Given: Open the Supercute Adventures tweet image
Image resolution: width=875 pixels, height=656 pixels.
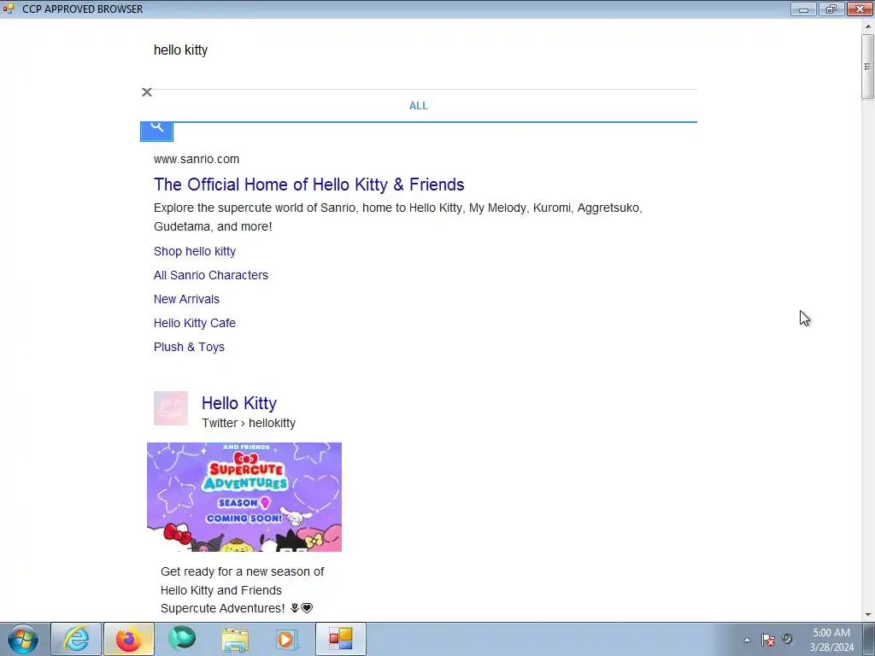Looking at the screenshot, I should pos(244,497).
